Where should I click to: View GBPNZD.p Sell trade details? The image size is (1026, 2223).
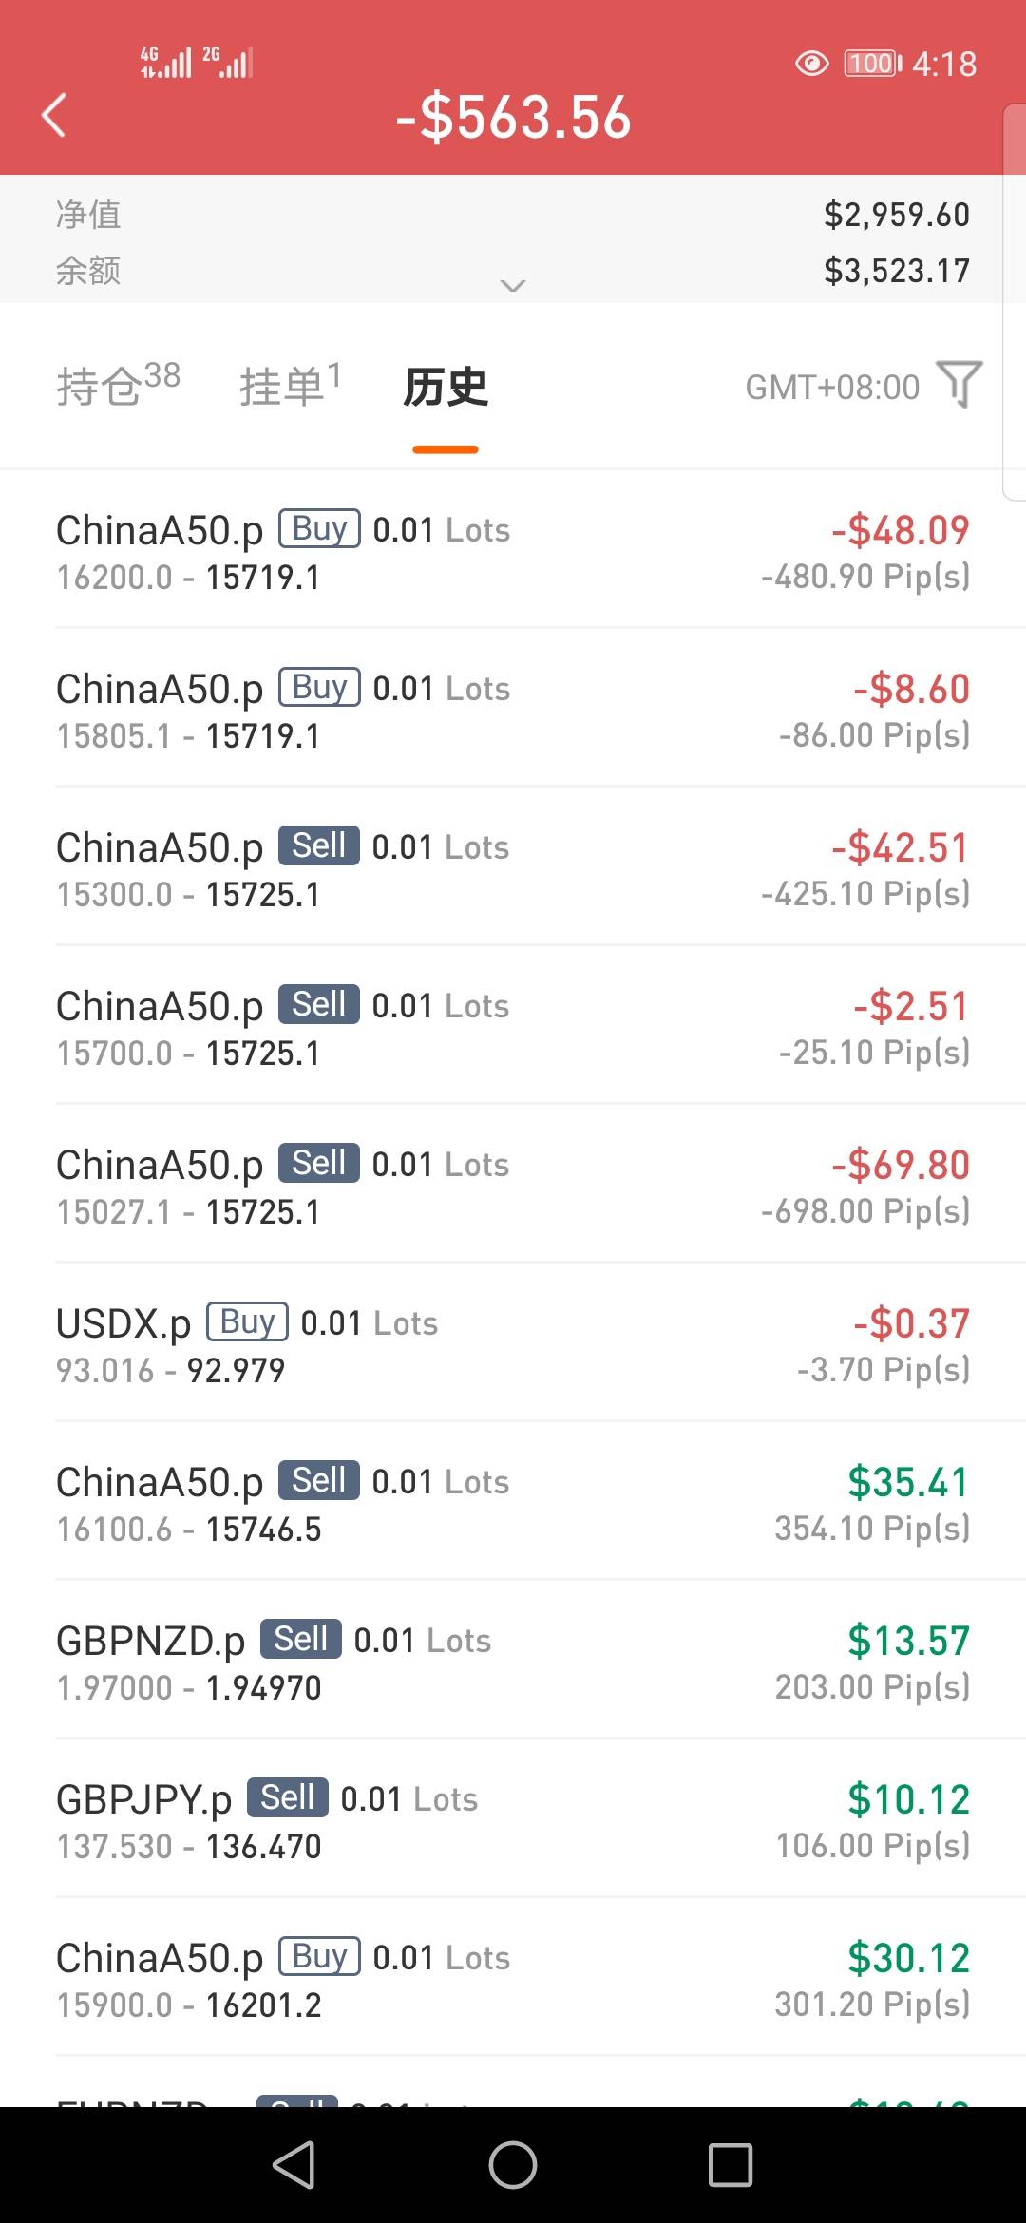[x=513, y=1662]
